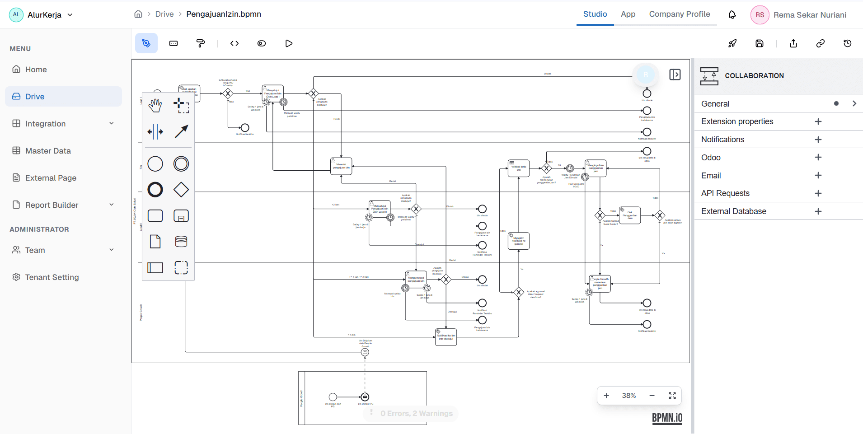Viewport: 863px width, 434px height.
Task: Add a gateway shape from the palette
Action: point(181,190)
